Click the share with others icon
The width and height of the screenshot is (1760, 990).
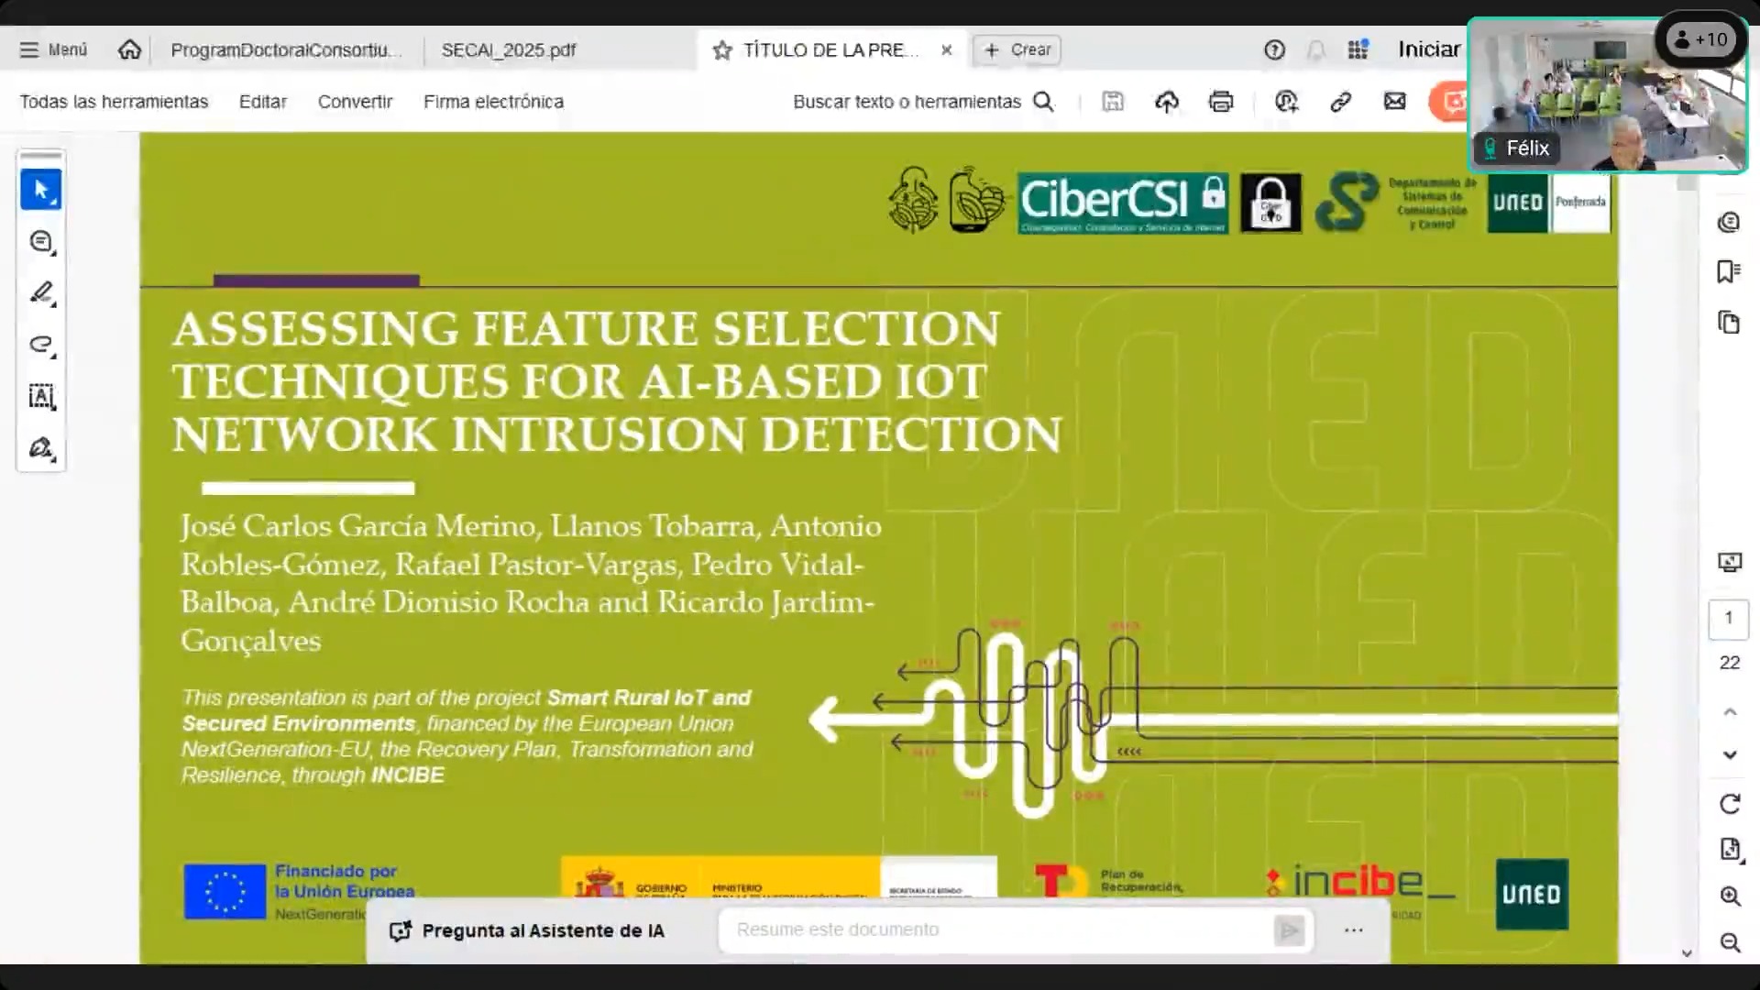1286,102
